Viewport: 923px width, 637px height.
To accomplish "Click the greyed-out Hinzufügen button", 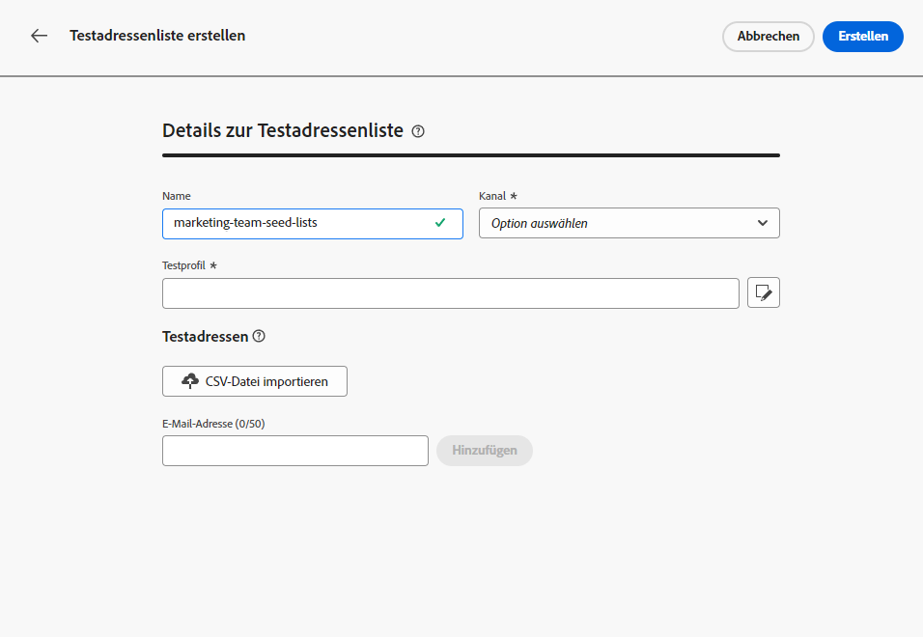I will click(484, 451).
